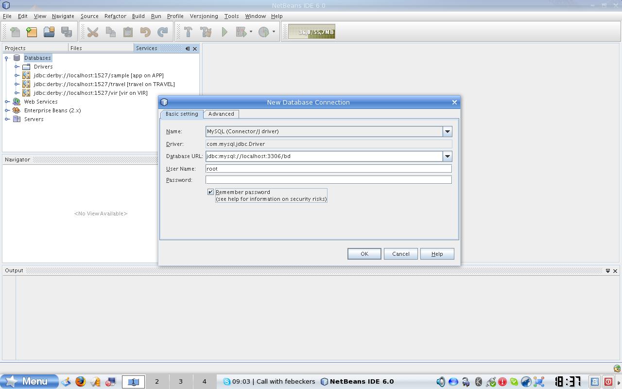Open the Debug button dropdown arrow

point(251,32)
